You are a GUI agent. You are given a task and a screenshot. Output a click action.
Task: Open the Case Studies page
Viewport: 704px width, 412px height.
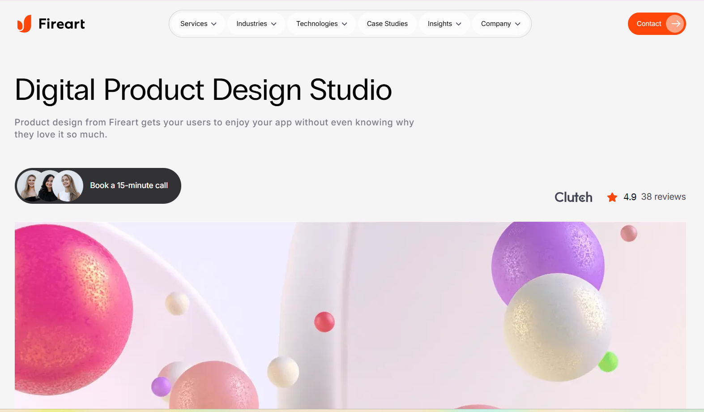click(387, 24)
